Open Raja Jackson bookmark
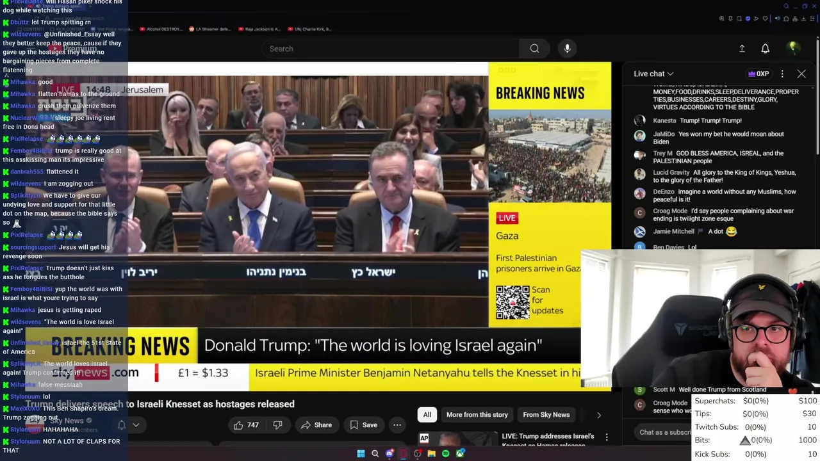820x461 pixels. click(x=259, y=29)
